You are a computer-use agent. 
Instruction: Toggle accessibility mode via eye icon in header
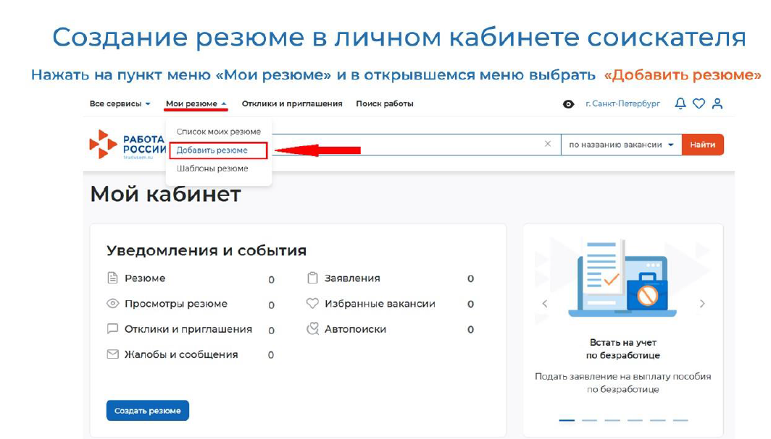point(568,104)
